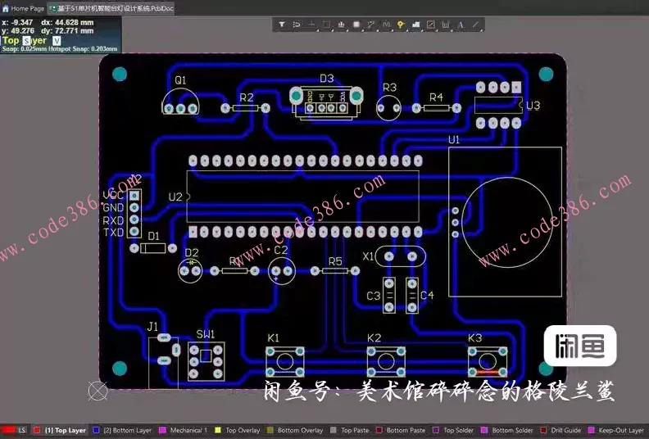This screenshot has width=649, height=439.
Task: Select the Drill Guide layer tab
Action: (x=565, y=430)
